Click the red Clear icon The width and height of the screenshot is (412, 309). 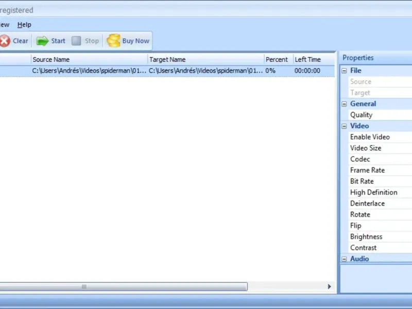click(5, 41)
